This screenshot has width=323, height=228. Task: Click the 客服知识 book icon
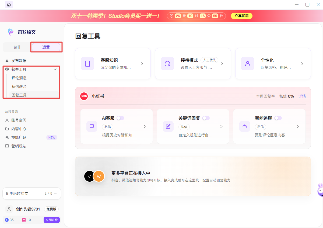[87, 64]
